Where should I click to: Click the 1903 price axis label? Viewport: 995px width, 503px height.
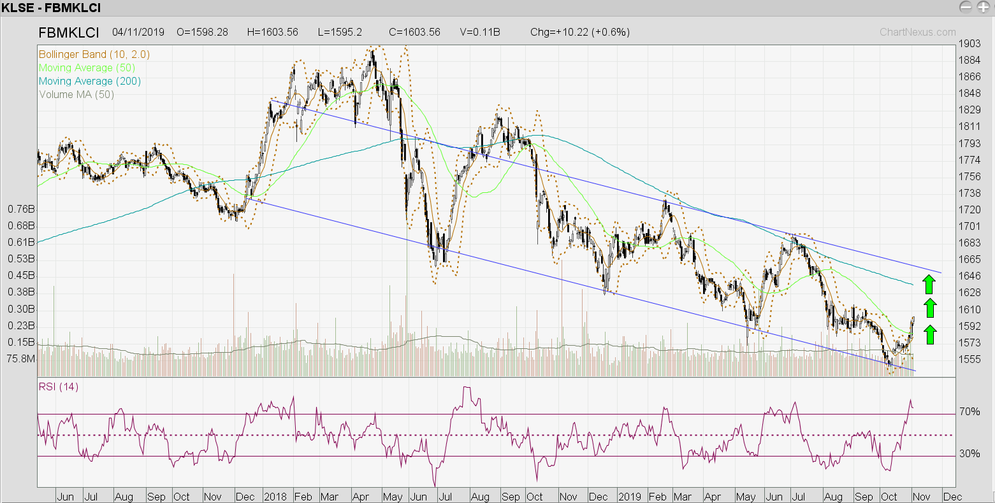point(970,43)
